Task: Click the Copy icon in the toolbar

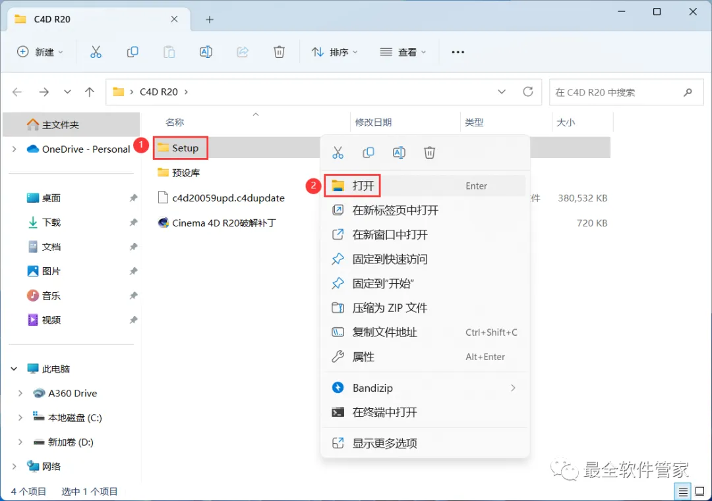Action: [x=133, y=52]
